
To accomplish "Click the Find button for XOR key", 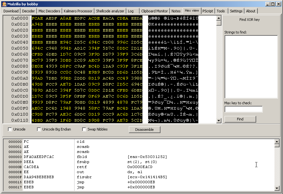I will point(240,119).
